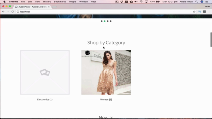Open the Chrome application menu
The image size is (212, 119).
coord(13,2)
